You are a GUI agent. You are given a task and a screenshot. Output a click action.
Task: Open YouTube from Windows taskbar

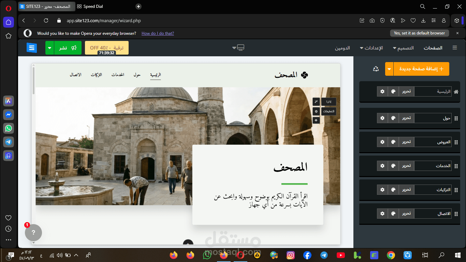[x=341, y=255]
